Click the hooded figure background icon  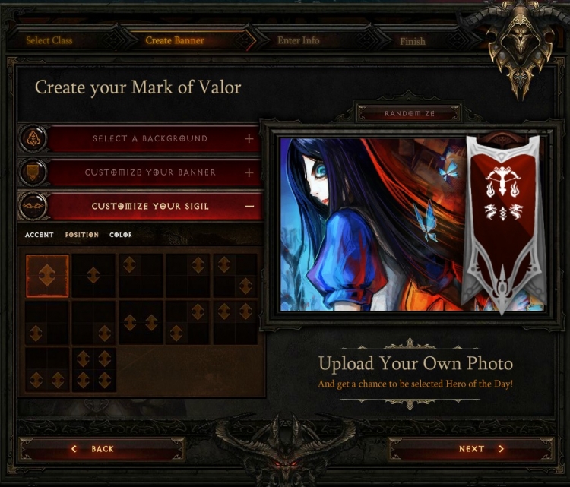click(33, 138)
